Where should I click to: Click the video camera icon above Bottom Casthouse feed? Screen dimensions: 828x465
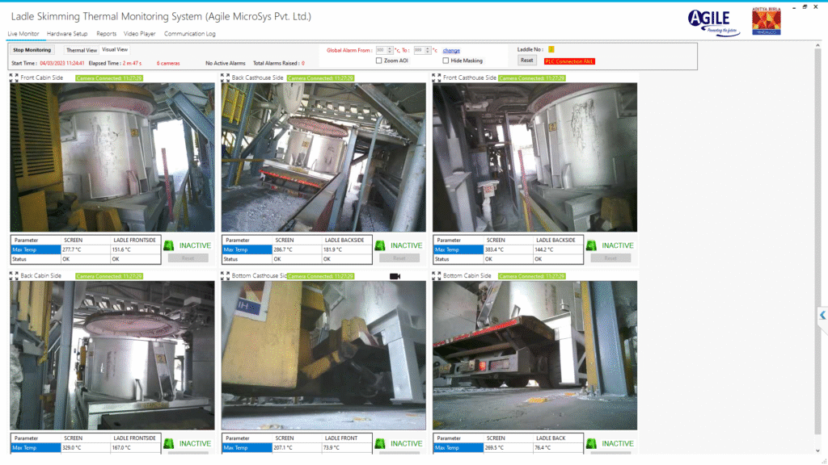pyautogui.click(x=395, y=276)
